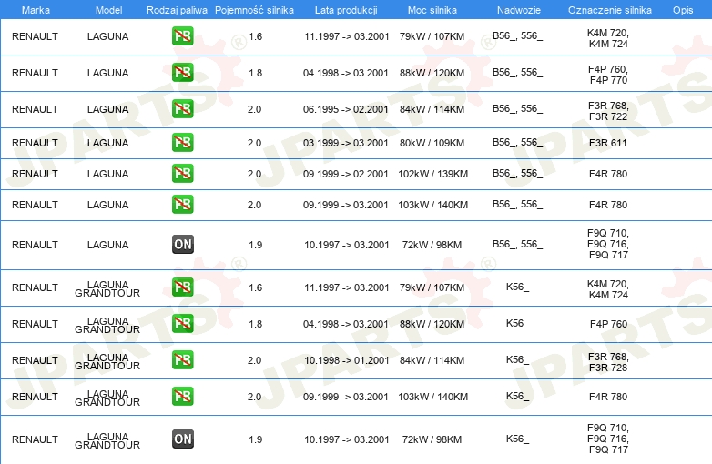Select the '03.1999 -> 03.2001' production years cell
Viewport: 712px width, 464px height.
pos(346,143)
